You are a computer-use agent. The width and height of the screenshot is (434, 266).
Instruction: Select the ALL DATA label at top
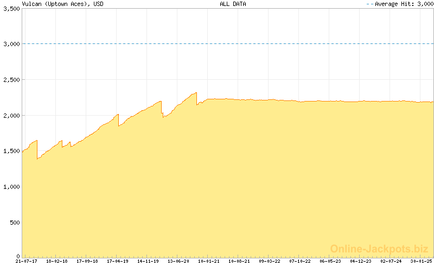tap(233, 4)
